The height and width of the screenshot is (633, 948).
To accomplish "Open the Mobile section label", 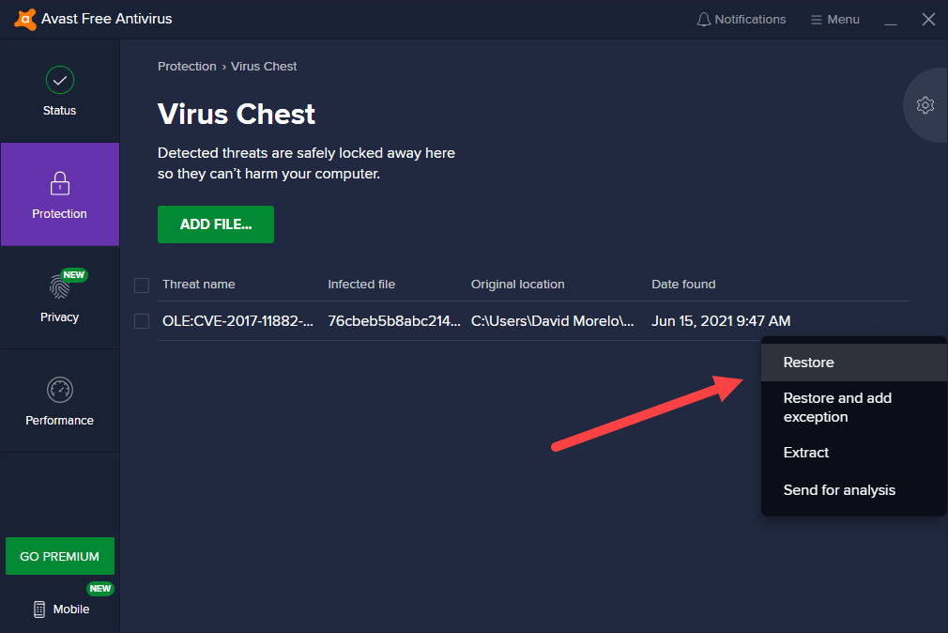I will [71, 610].
